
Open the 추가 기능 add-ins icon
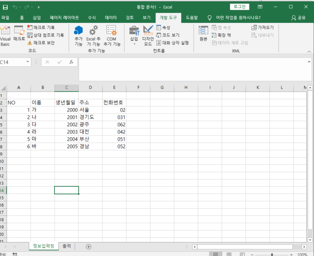tap(79, 35)
